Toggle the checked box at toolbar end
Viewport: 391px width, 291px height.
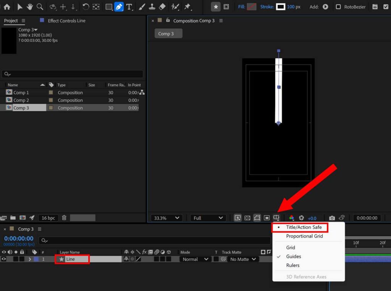(x=386, y=7)
